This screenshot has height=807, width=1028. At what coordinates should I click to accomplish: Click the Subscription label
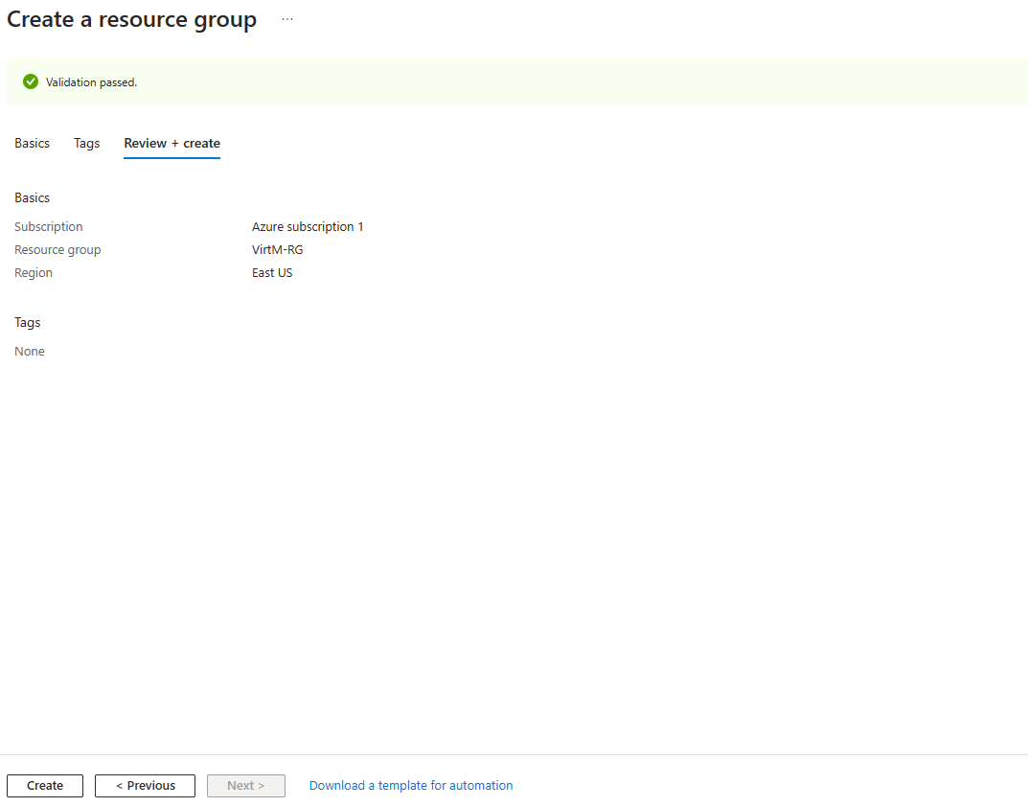(x=48, y=226)
